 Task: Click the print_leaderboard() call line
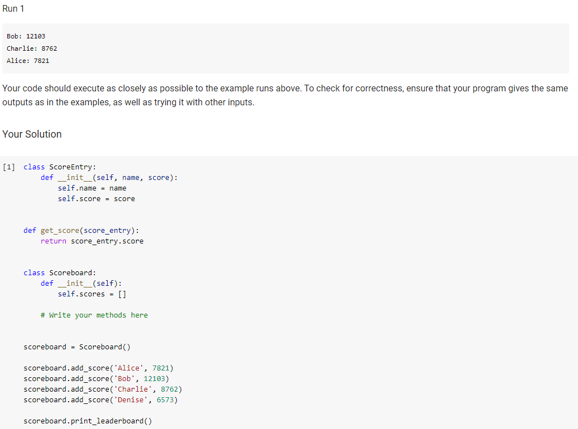pos(88,421)
